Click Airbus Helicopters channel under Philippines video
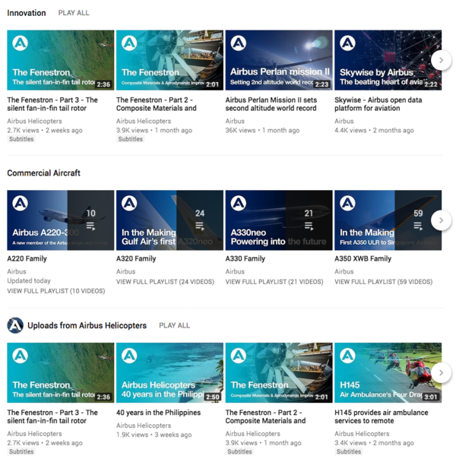456x462 pixels. (x=144, y=426)
